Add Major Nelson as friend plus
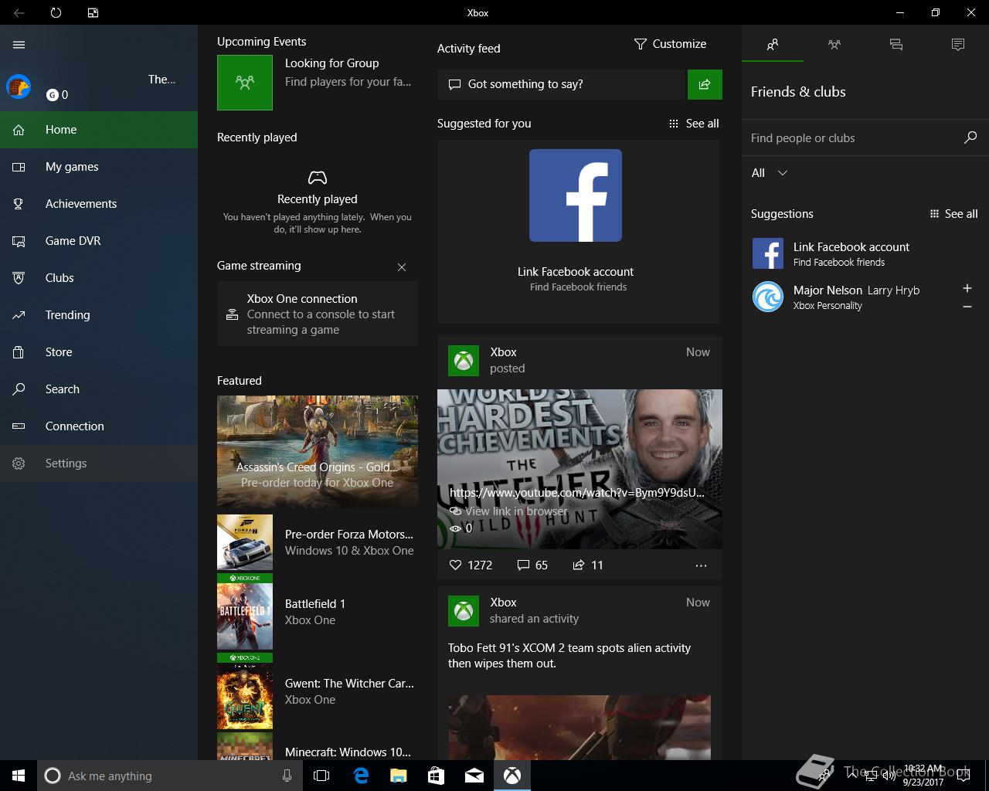The height and width of the screenshot is (791, 989). point(967,288)
